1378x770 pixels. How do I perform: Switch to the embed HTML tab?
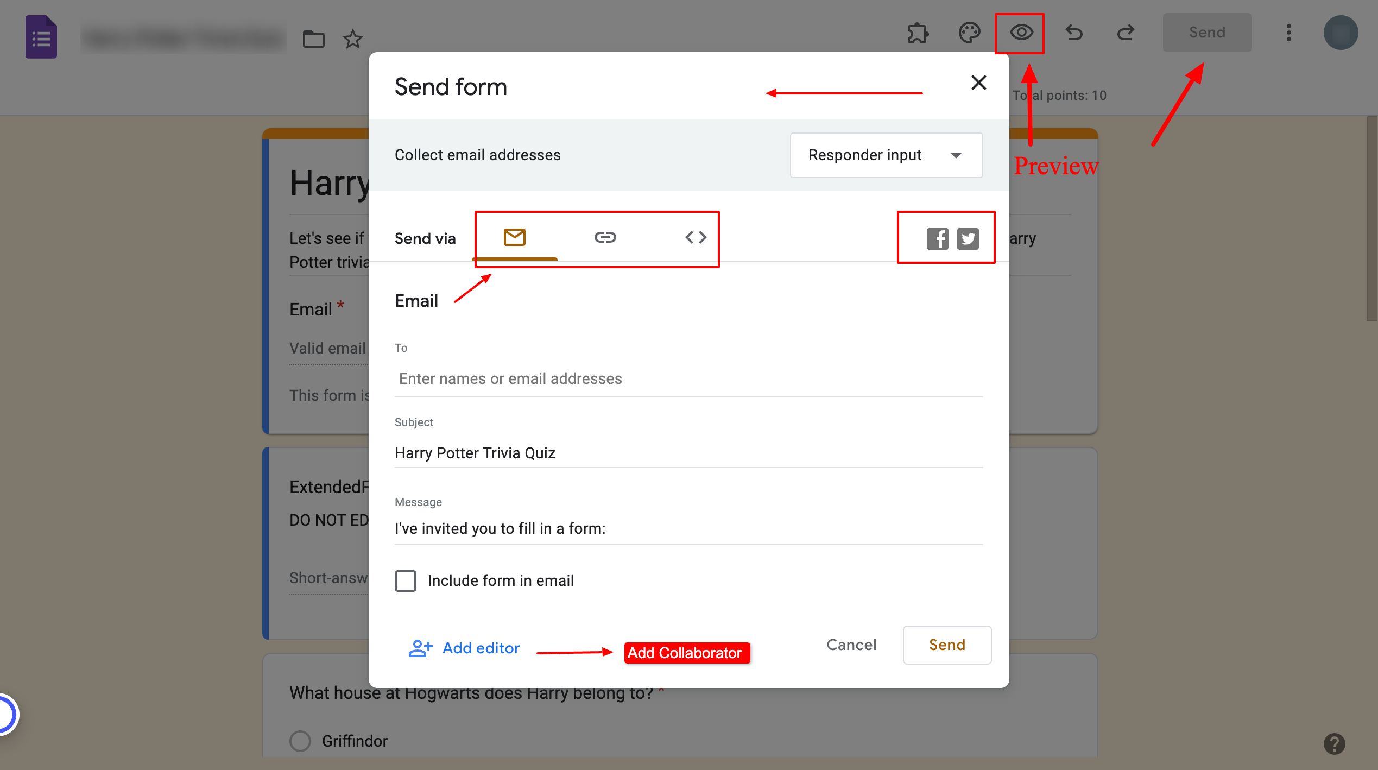pyautogui.click(x=695, y=237)
